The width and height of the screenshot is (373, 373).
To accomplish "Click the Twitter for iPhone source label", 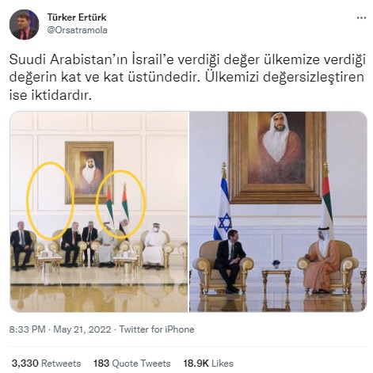I will [157, 329].
